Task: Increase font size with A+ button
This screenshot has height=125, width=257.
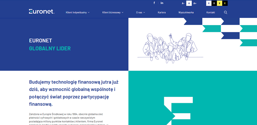Action: [195, 3]
